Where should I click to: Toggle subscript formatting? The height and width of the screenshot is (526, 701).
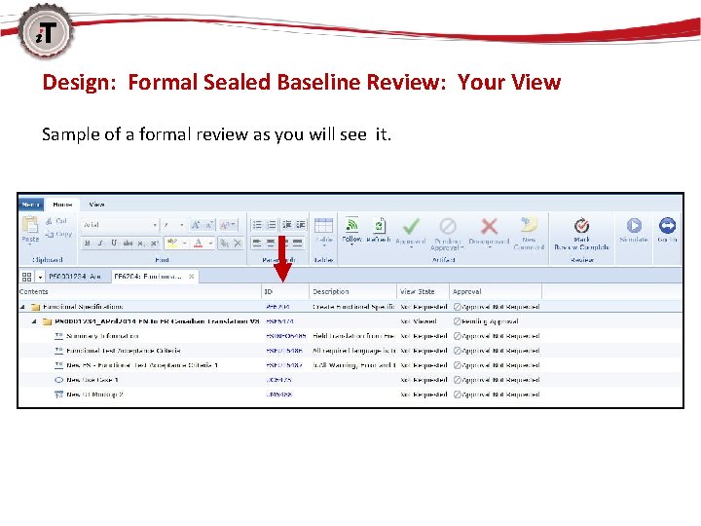(141, 243)
